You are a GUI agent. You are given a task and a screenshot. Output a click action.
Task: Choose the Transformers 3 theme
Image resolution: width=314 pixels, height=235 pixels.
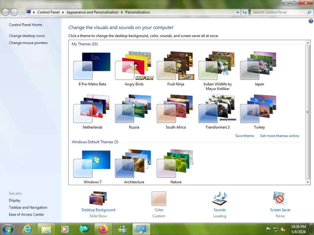point(217,112)
